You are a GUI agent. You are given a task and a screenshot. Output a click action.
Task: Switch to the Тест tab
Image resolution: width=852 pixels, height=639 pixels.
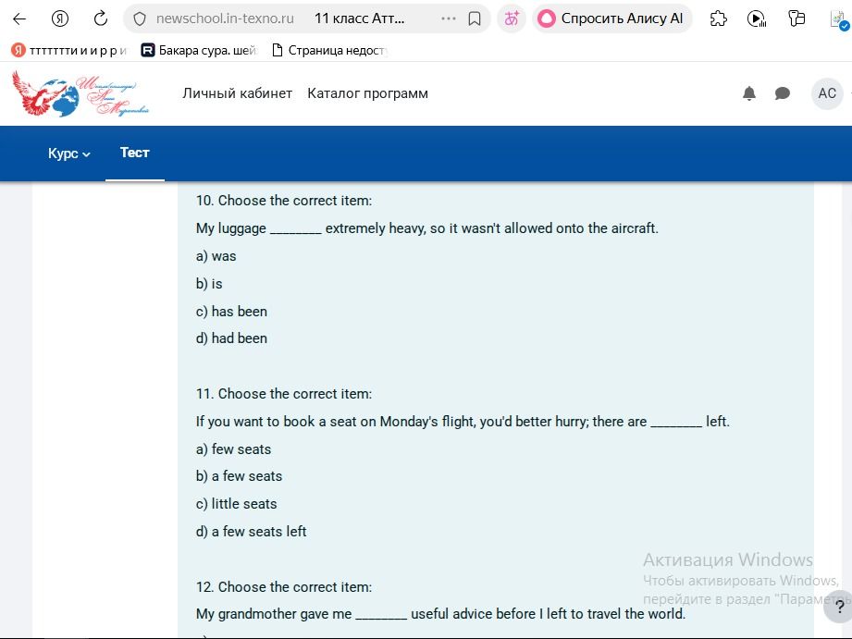click(135, 153)
